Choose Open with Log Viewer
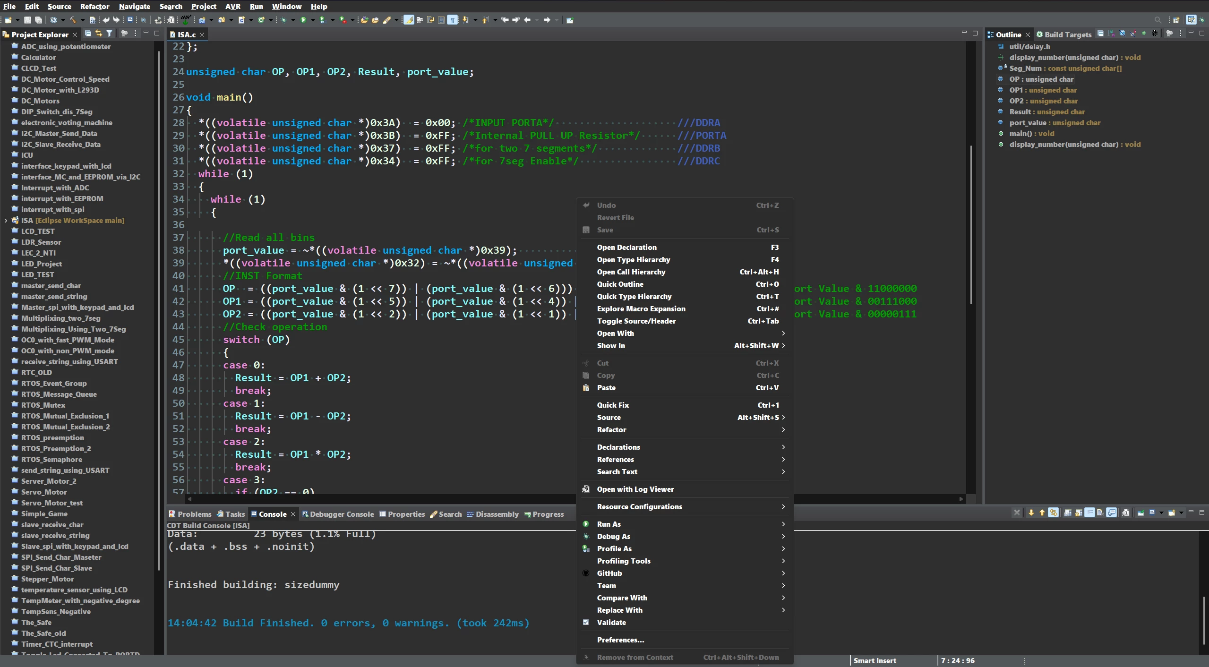The image size is (1209, 667). point(685,489)
